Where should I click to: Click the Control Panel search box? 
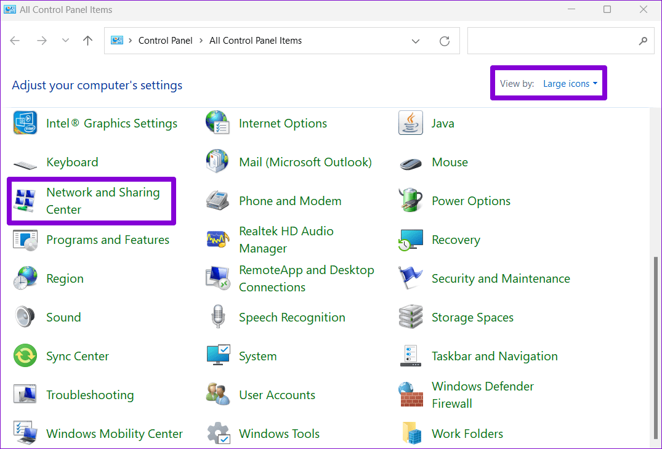click(551, 41)
